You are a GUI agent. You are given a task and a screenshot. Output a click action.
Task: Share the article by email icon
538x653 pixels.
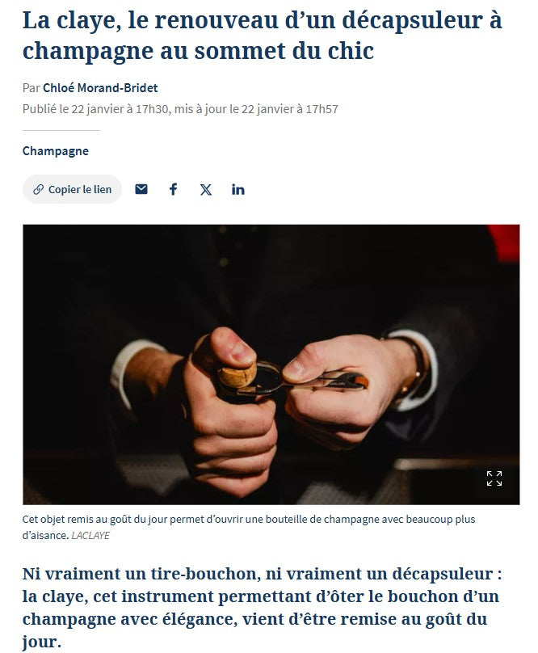(141, 189)
